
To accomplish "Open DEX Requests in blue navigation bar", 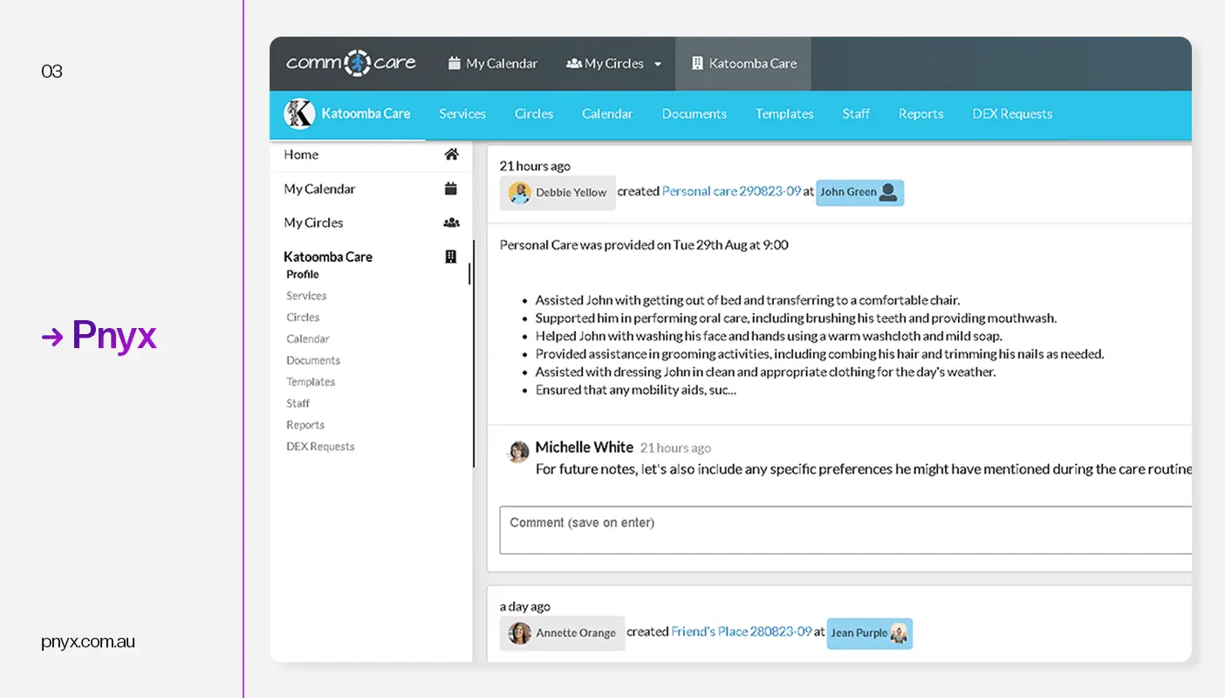I will pos(1012,113).
